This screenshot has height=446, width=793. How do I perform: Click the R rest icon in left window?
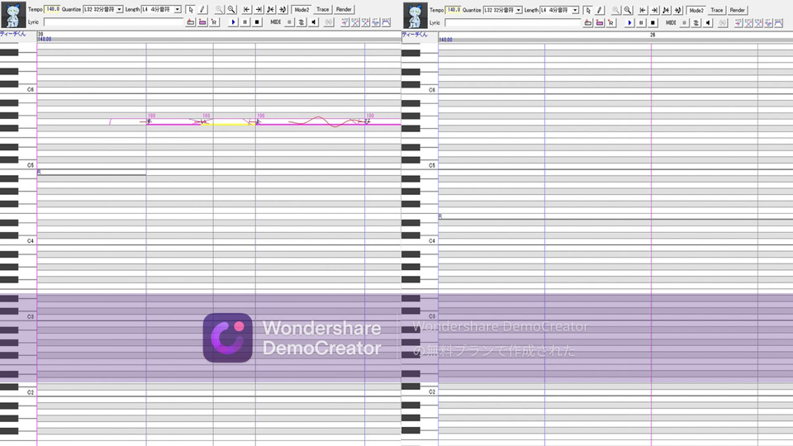[x=214, y=22]
